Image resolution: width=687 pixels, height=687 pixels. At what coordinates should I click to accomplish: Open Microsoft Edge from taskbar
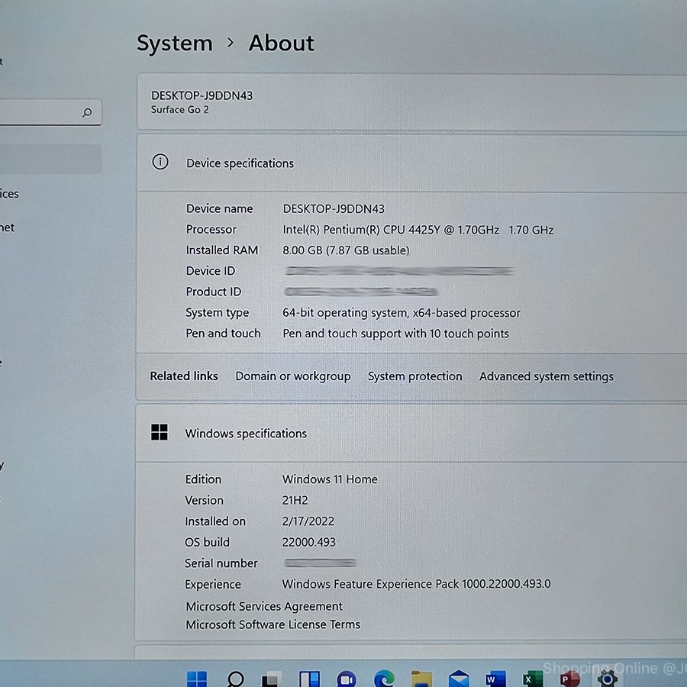click(x=384, y=679)
